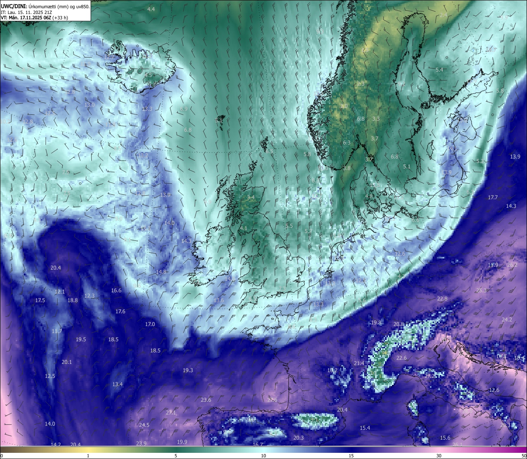Click the 19.9 value on the map
Image resolution: width=527 pixels, height=459 pixels.
182,442
